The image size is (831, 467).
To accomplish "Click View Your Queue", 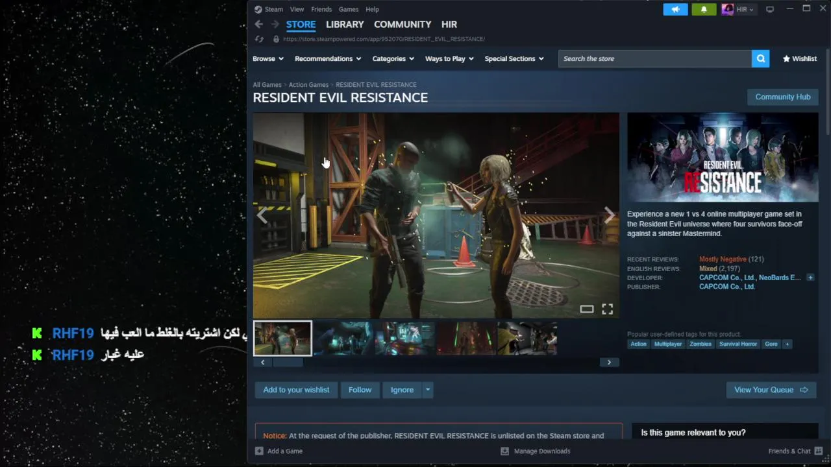I will click(771, 390).
